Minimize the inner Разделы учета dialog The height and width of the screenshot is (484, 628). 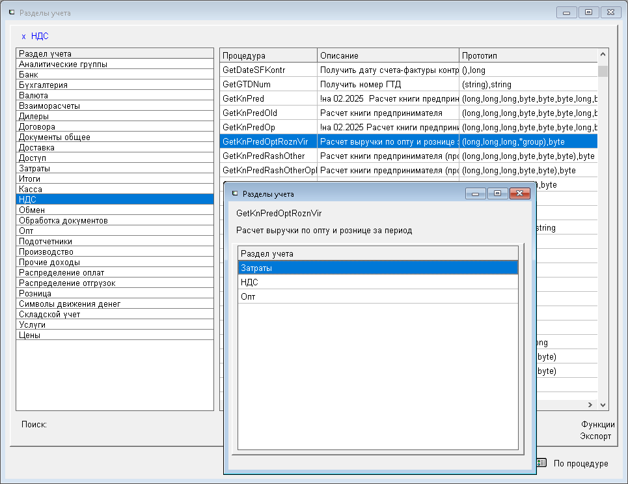coord(476,193)
